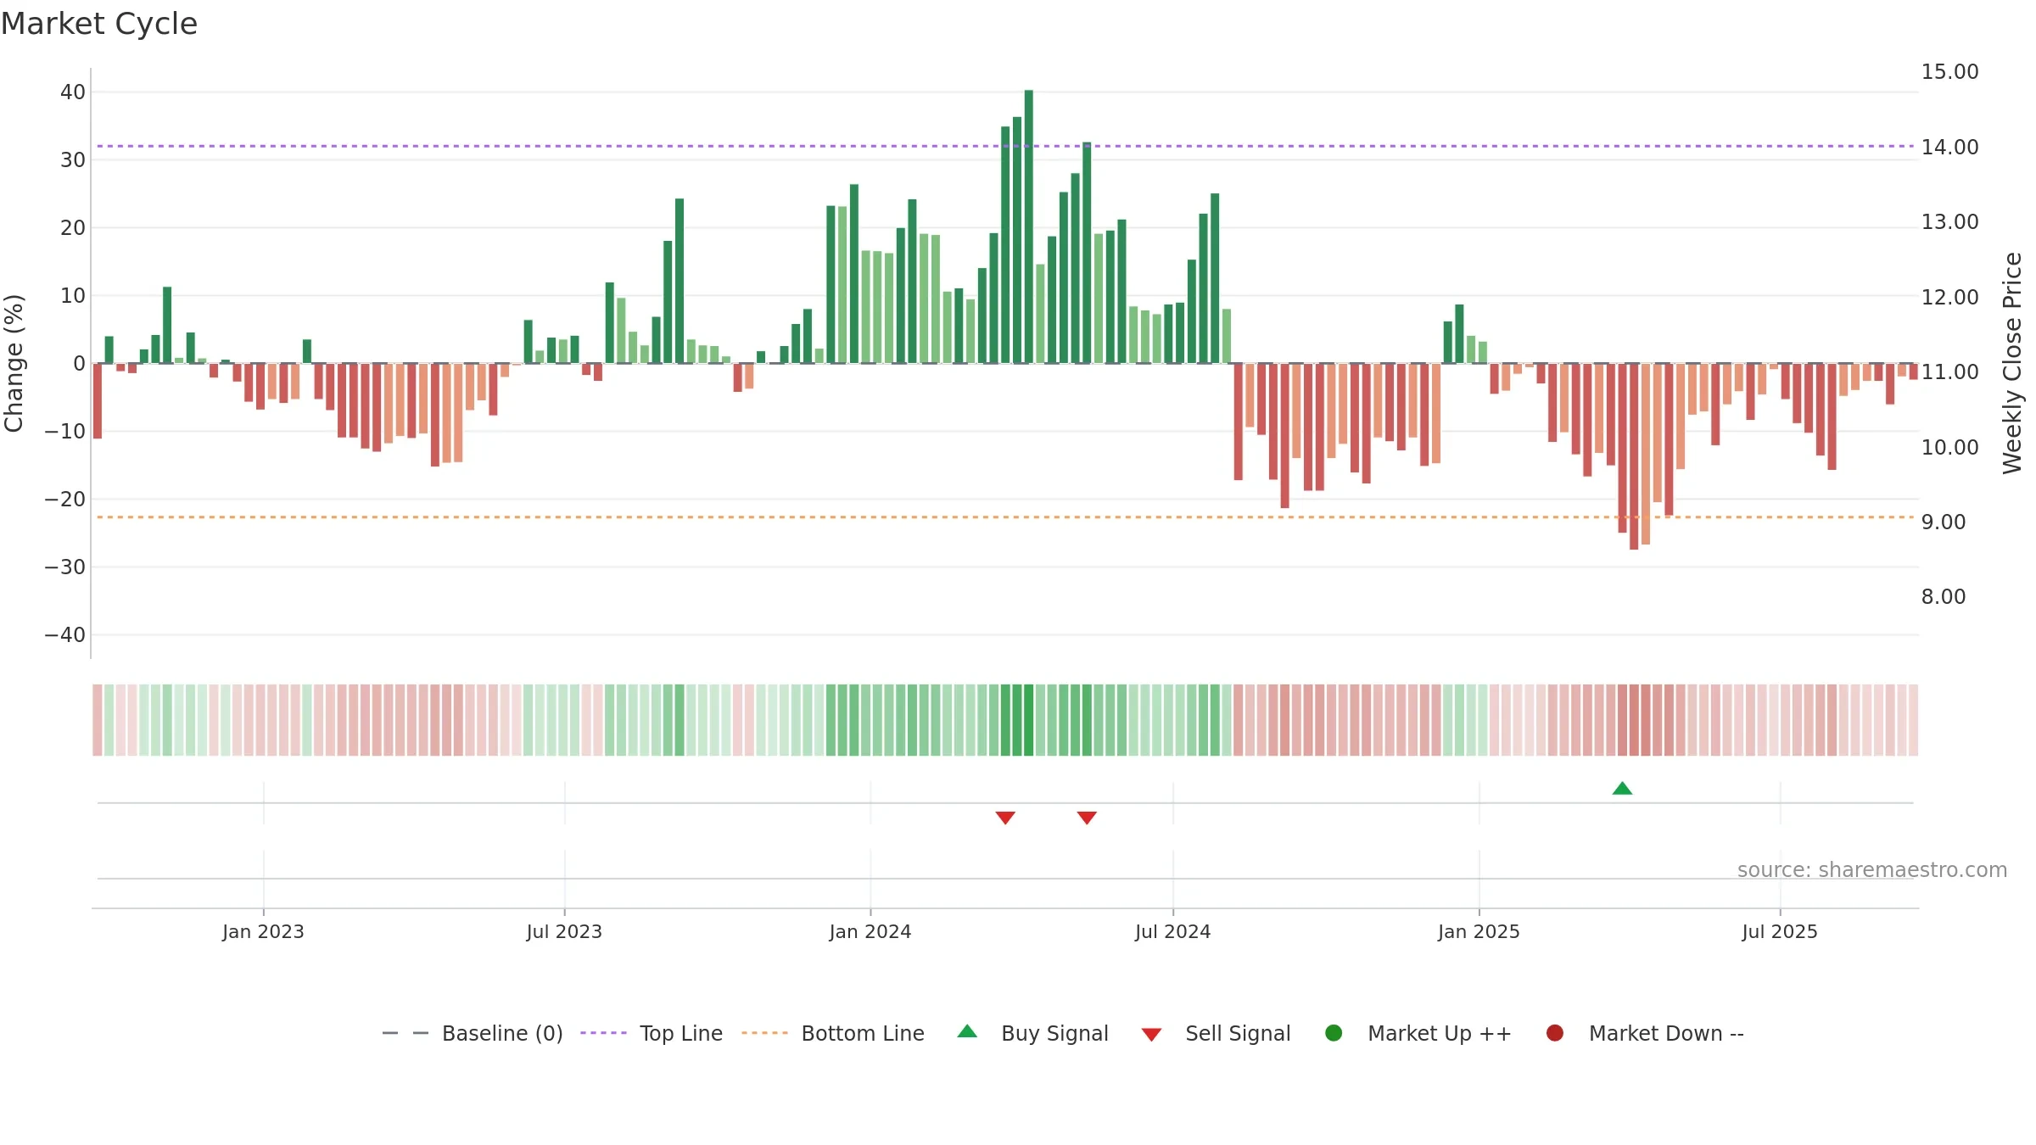
Task: Toggle the Sell Signal legend entry
Action: point(1216,1033)
